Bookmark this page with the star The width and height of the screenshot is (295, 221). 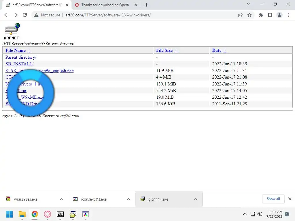(x=249, y=15)
